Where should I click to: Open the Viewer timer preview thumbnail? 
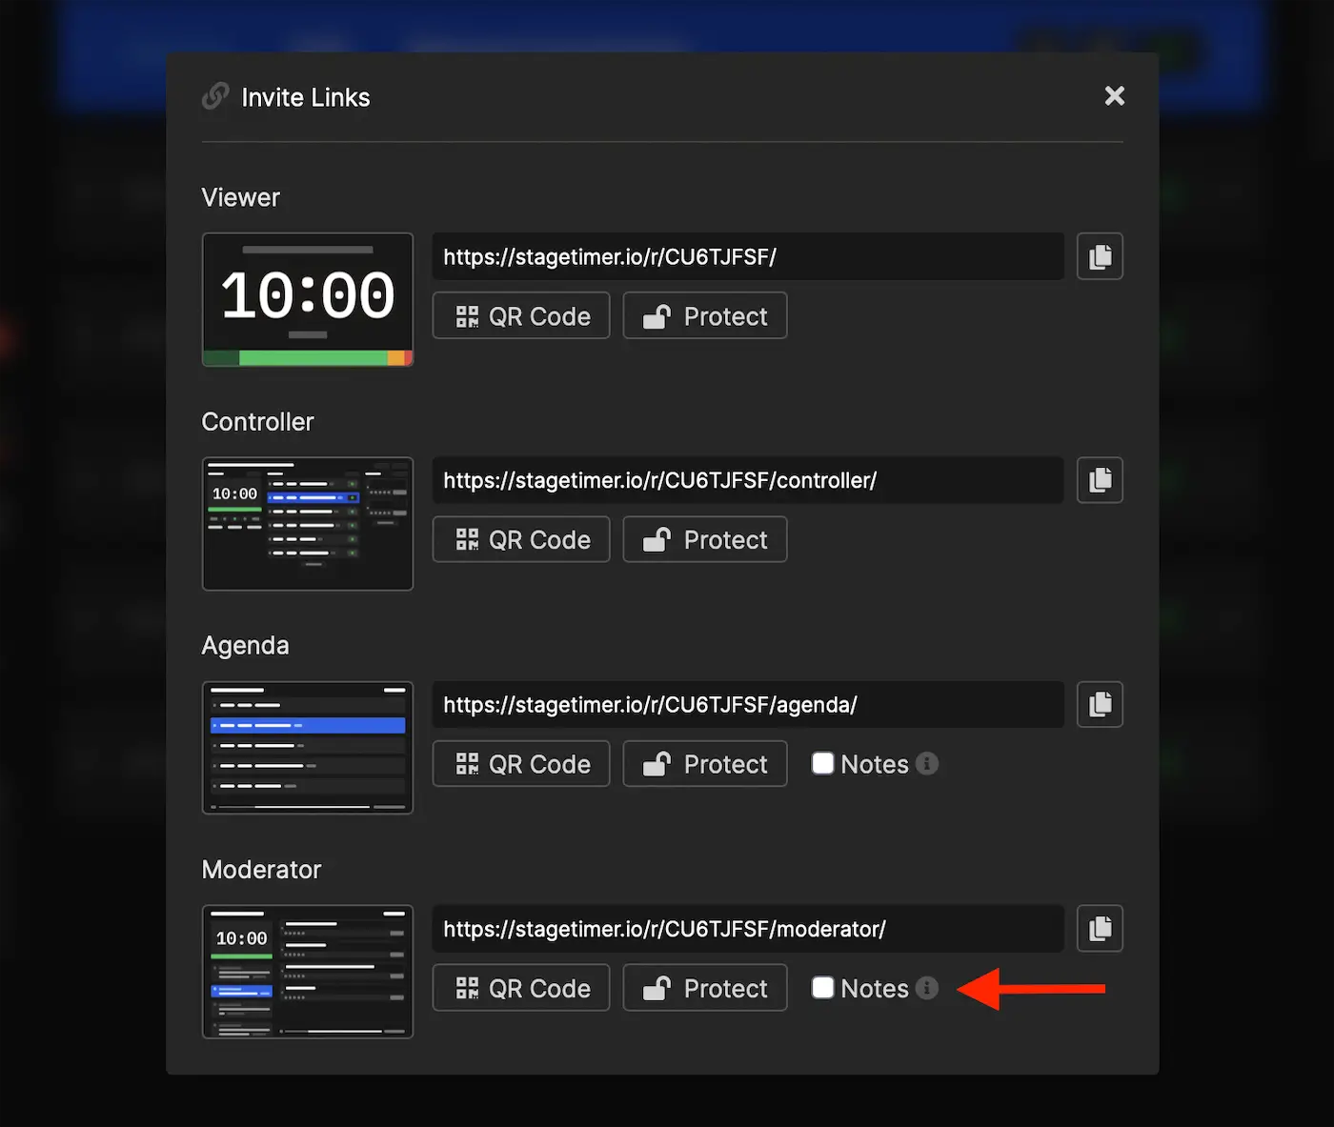click(307, 300)
